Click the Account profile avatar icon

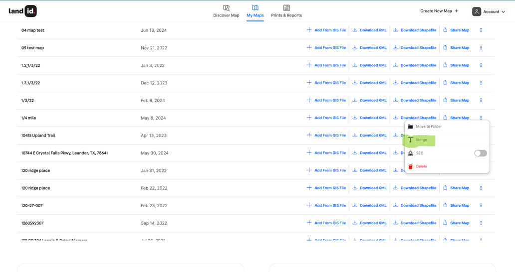coord(477,11)
